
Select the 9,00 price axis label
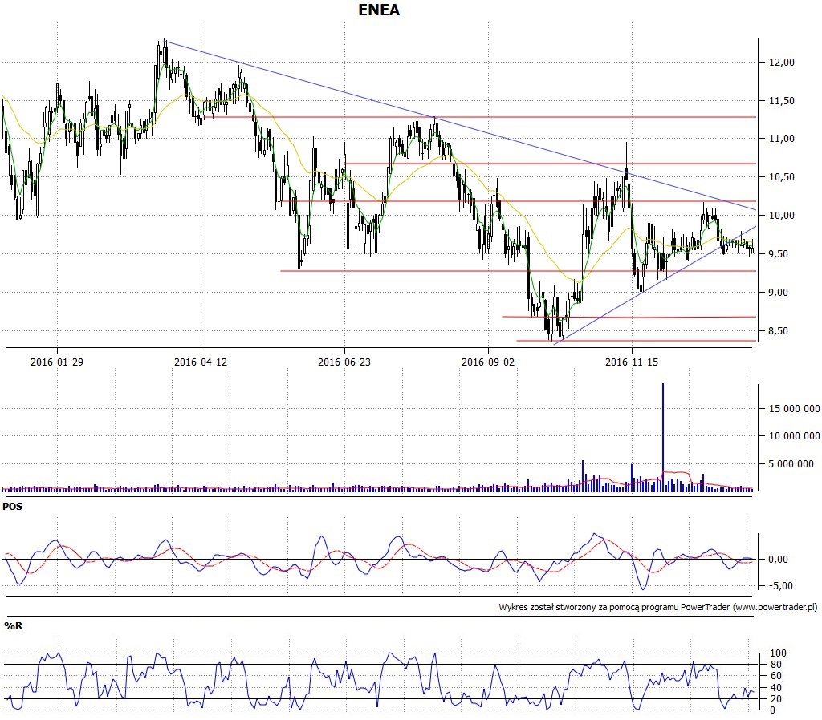pos(779,292)
